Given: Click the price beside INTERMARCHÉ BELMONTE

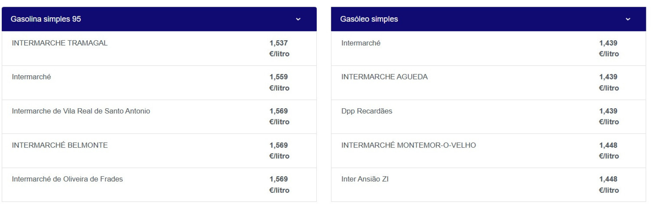Looking at the screenshot, I should coord(279,150).
